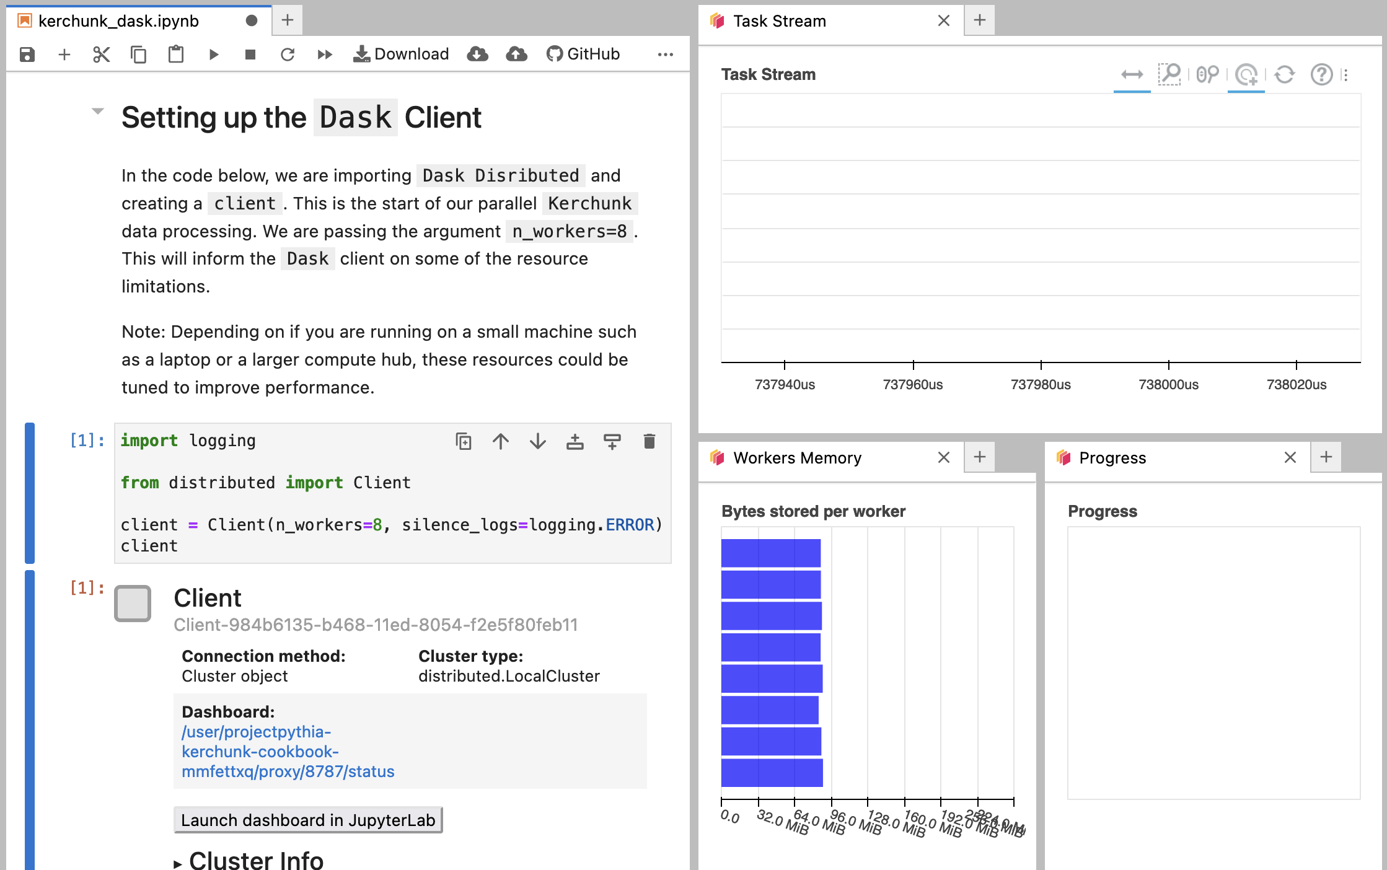This screenshot has height=870, width=1387.
Task: Toggle Wheel Zoom tool in Task Stream
Action: tap(1207, 74)
